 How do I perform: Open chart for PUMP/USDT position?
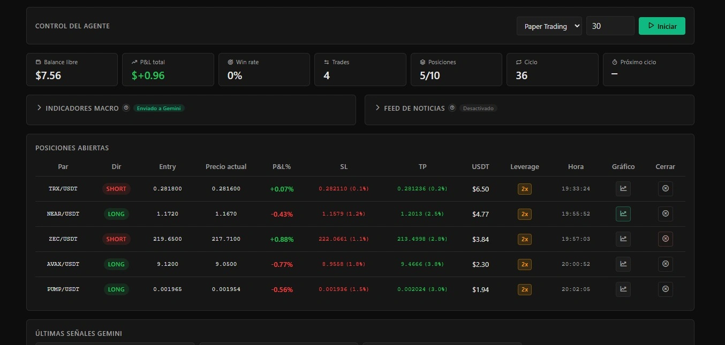pos(623,289)
